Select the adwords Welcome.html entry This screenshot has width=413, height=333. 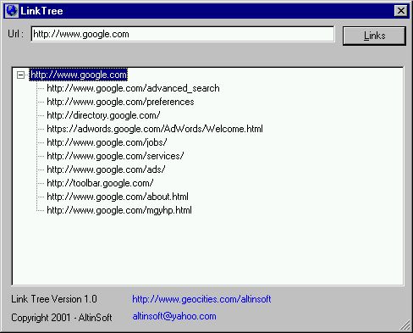click(155, 129)
